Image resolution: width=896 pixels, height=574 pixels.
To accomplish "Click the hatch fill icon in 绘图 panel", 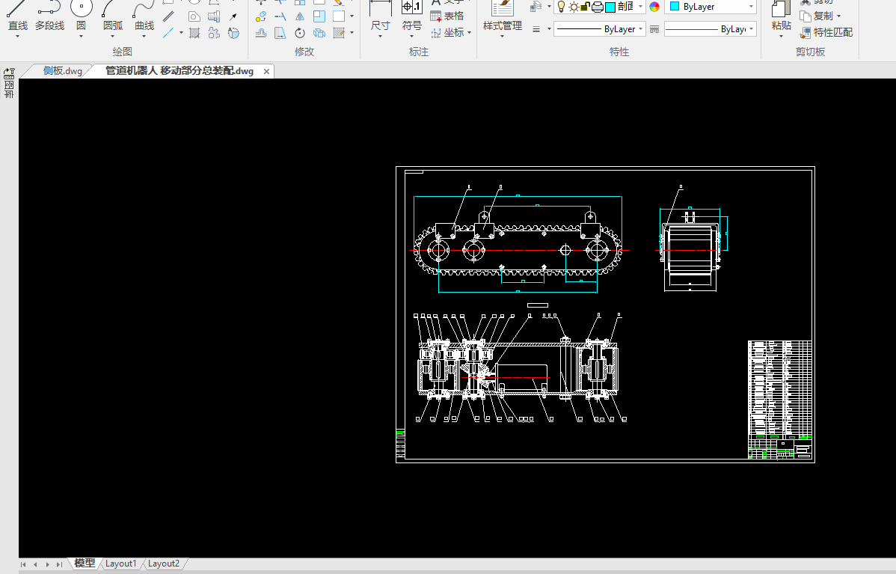I will point(194,33).
